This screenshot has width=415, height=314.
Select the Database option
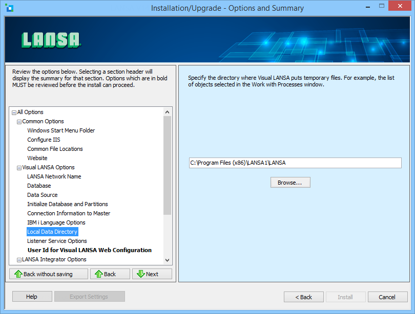pos(39,186)
